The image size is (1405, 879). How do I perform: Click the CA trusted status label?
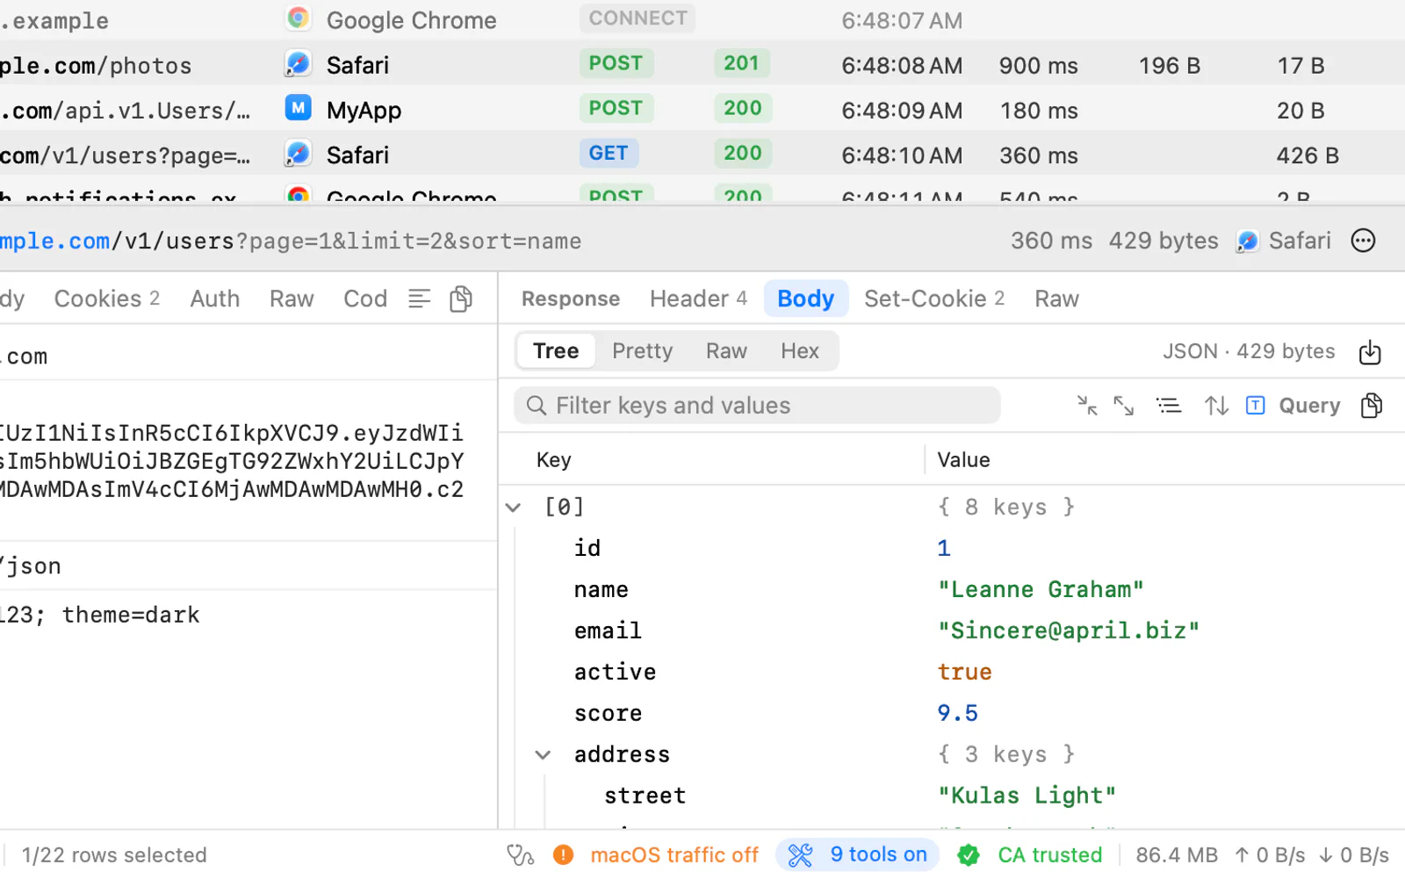(x=1049, y=854)
